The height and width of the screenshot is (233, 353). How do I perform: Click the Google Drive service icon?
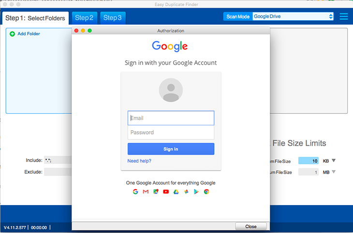click(176, 192)
